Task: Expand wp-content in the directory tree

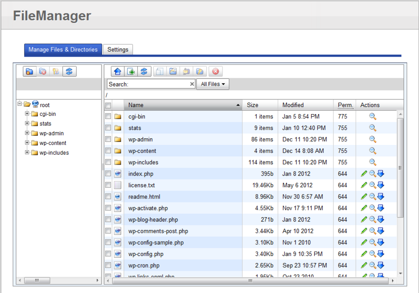Action: coord(27,143)
